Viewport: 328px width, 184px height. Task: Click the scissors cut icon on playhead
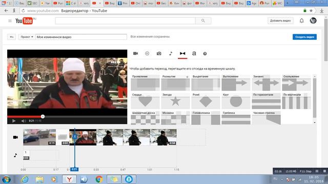click(75, 136)
